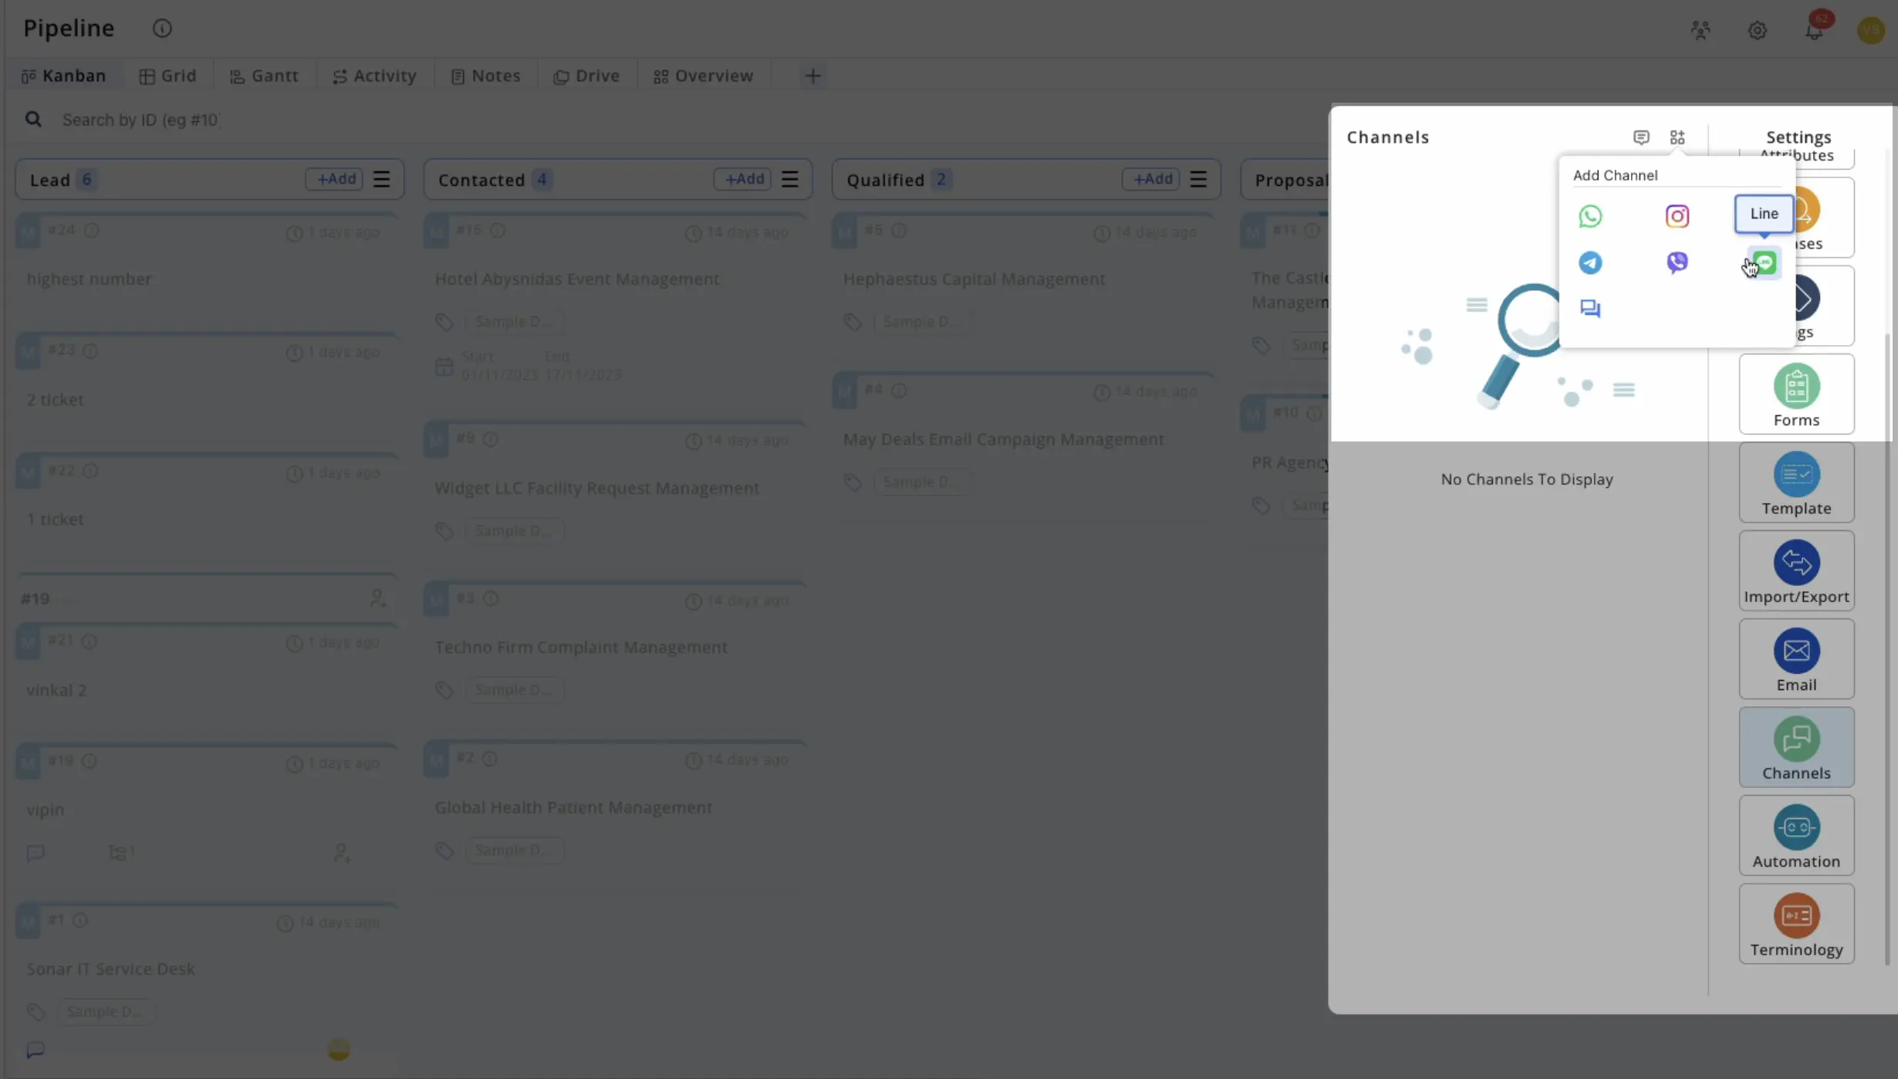This screenshot has width=1898, height=1079.
Task: Click comment icon on Sonar IT card
Action: (x=36, y=1050)
